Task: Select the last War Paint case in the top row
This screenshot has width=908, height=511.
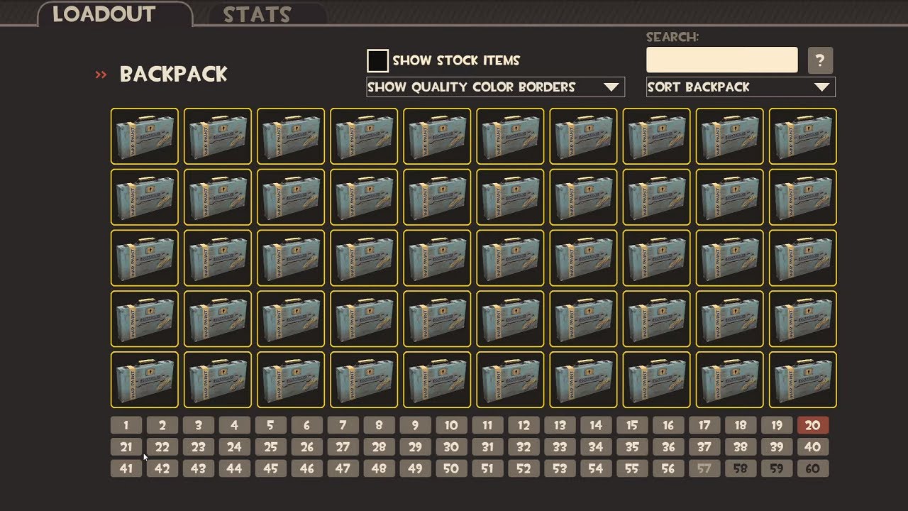Action: coord(803,136)
